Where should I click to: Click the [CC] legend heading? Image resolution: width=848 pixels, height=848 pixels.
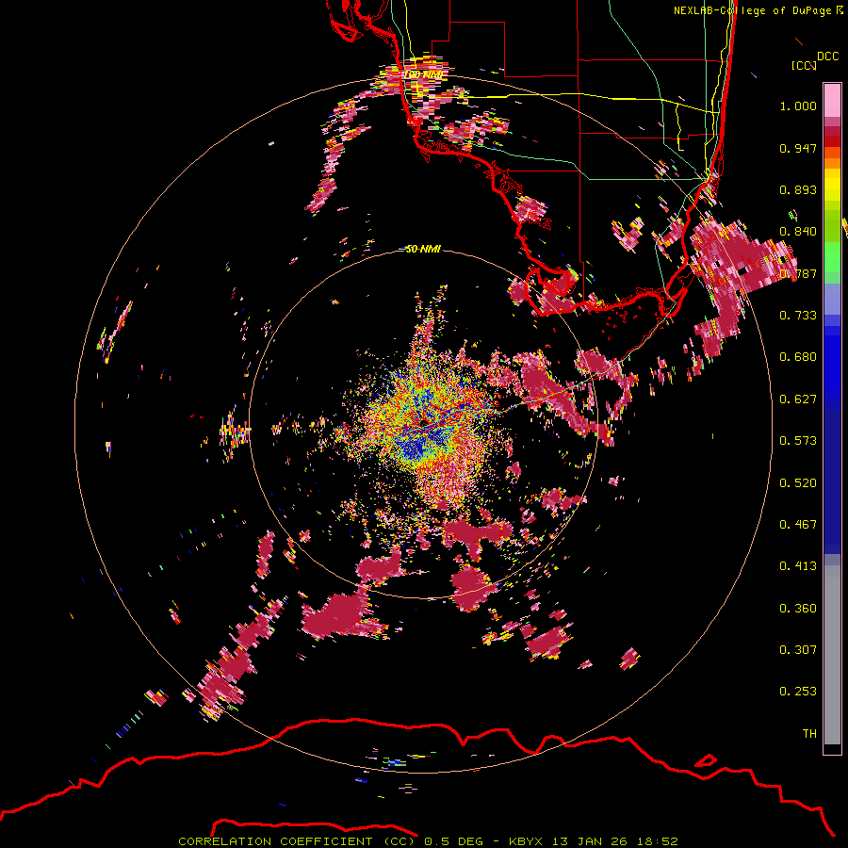[804, 65]
